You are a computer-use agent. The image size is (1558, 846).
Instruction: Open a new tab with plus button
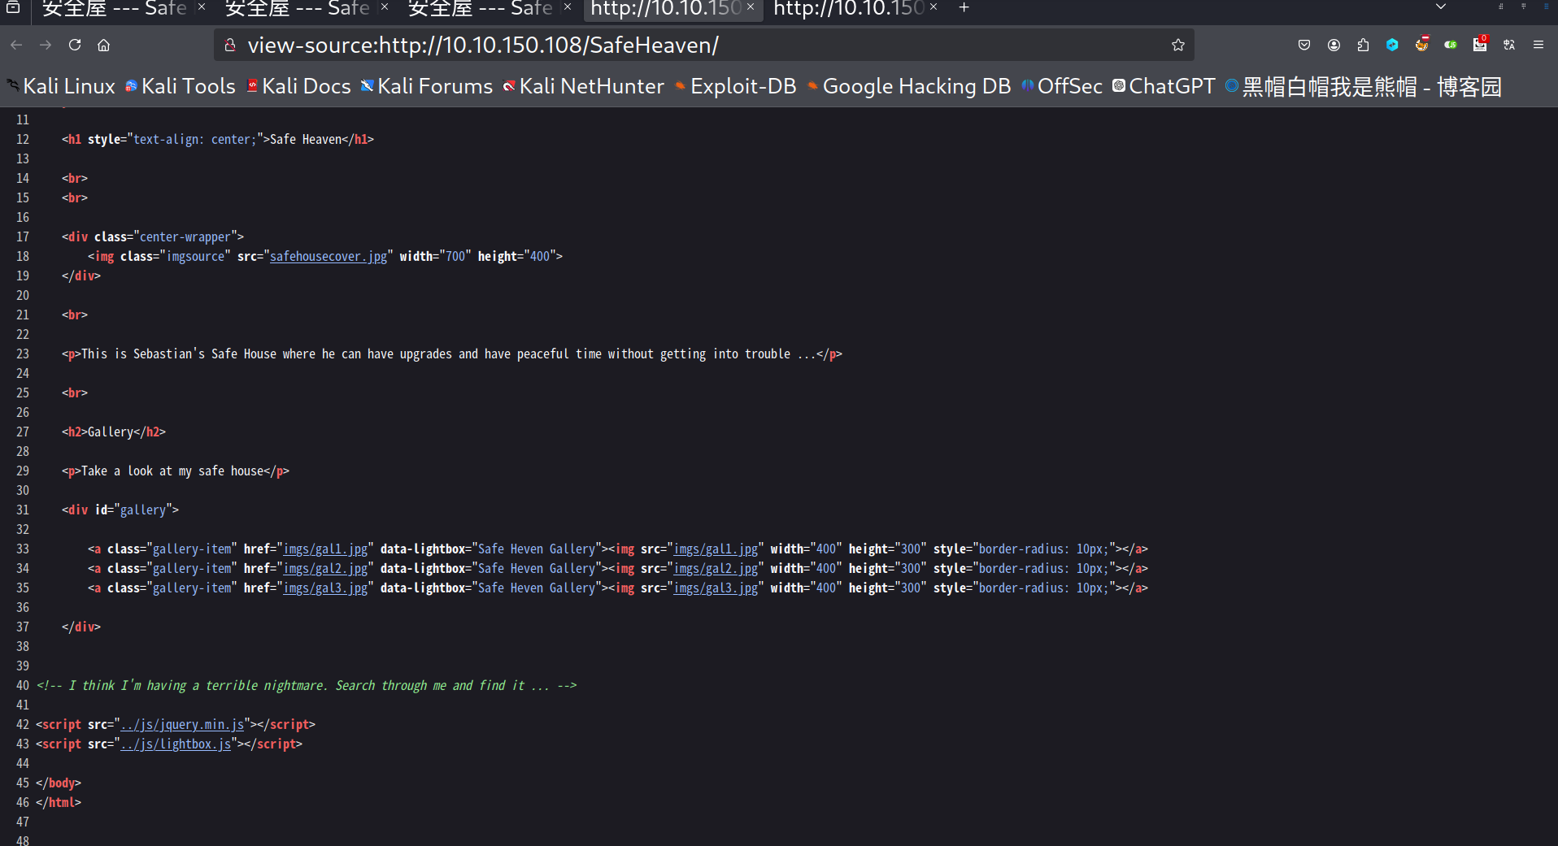tap(964, 8)
